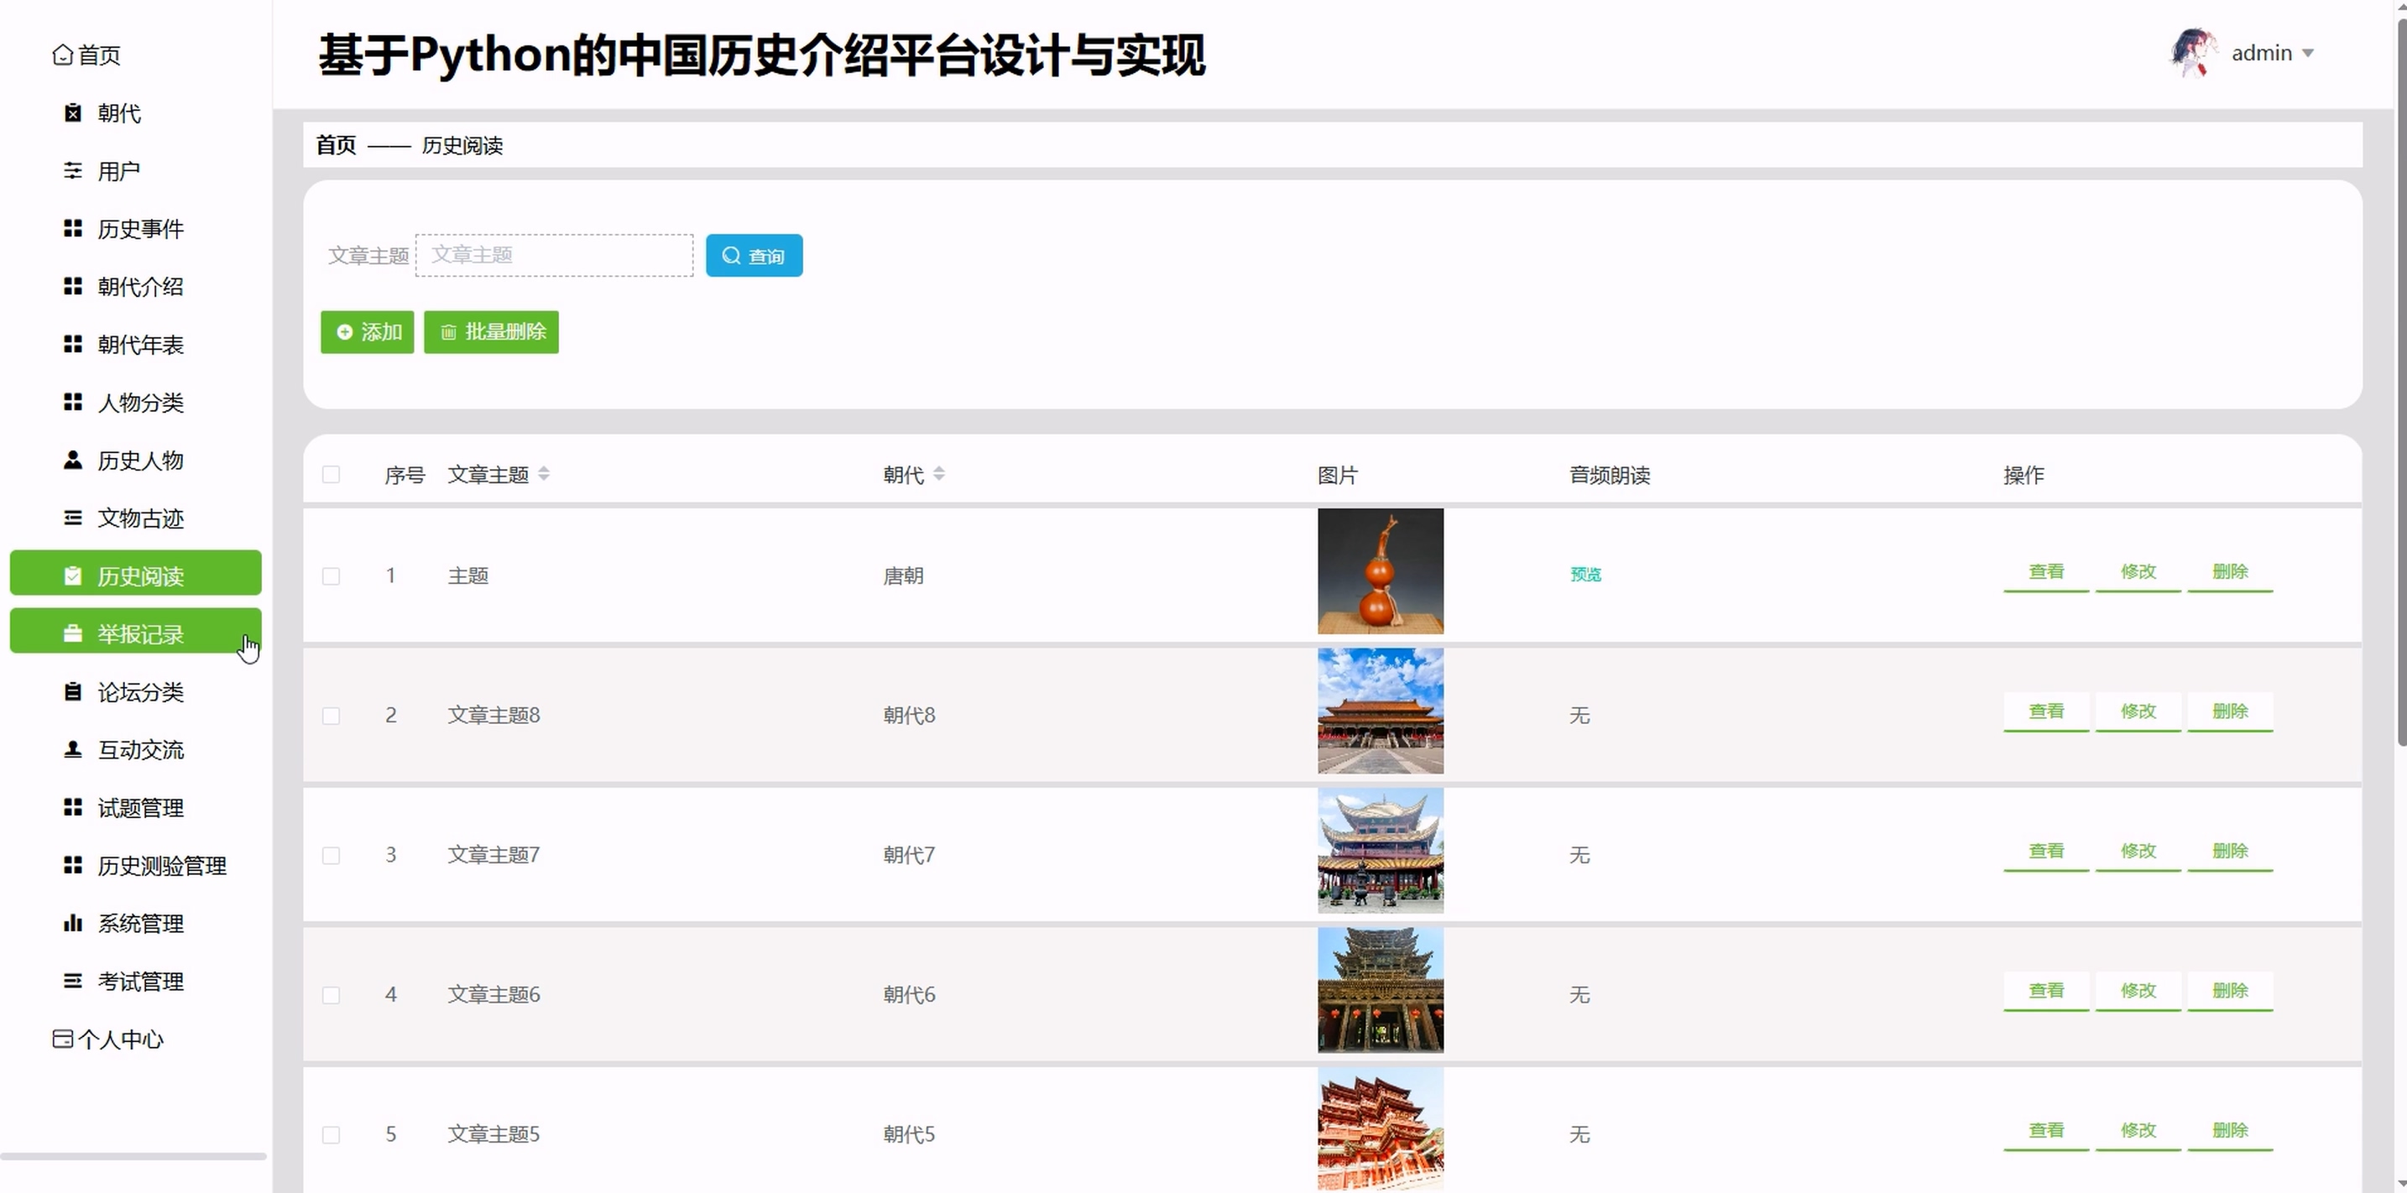Click the 举报记录 briefcase icon
The height and width of the screenshot is (1193, 2407).
click(x=73, y=633)
